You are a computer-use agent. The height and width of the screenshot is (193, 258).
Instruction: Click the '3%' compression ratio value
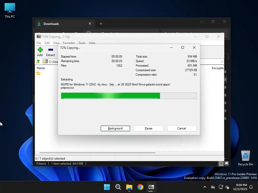(195, 74)
